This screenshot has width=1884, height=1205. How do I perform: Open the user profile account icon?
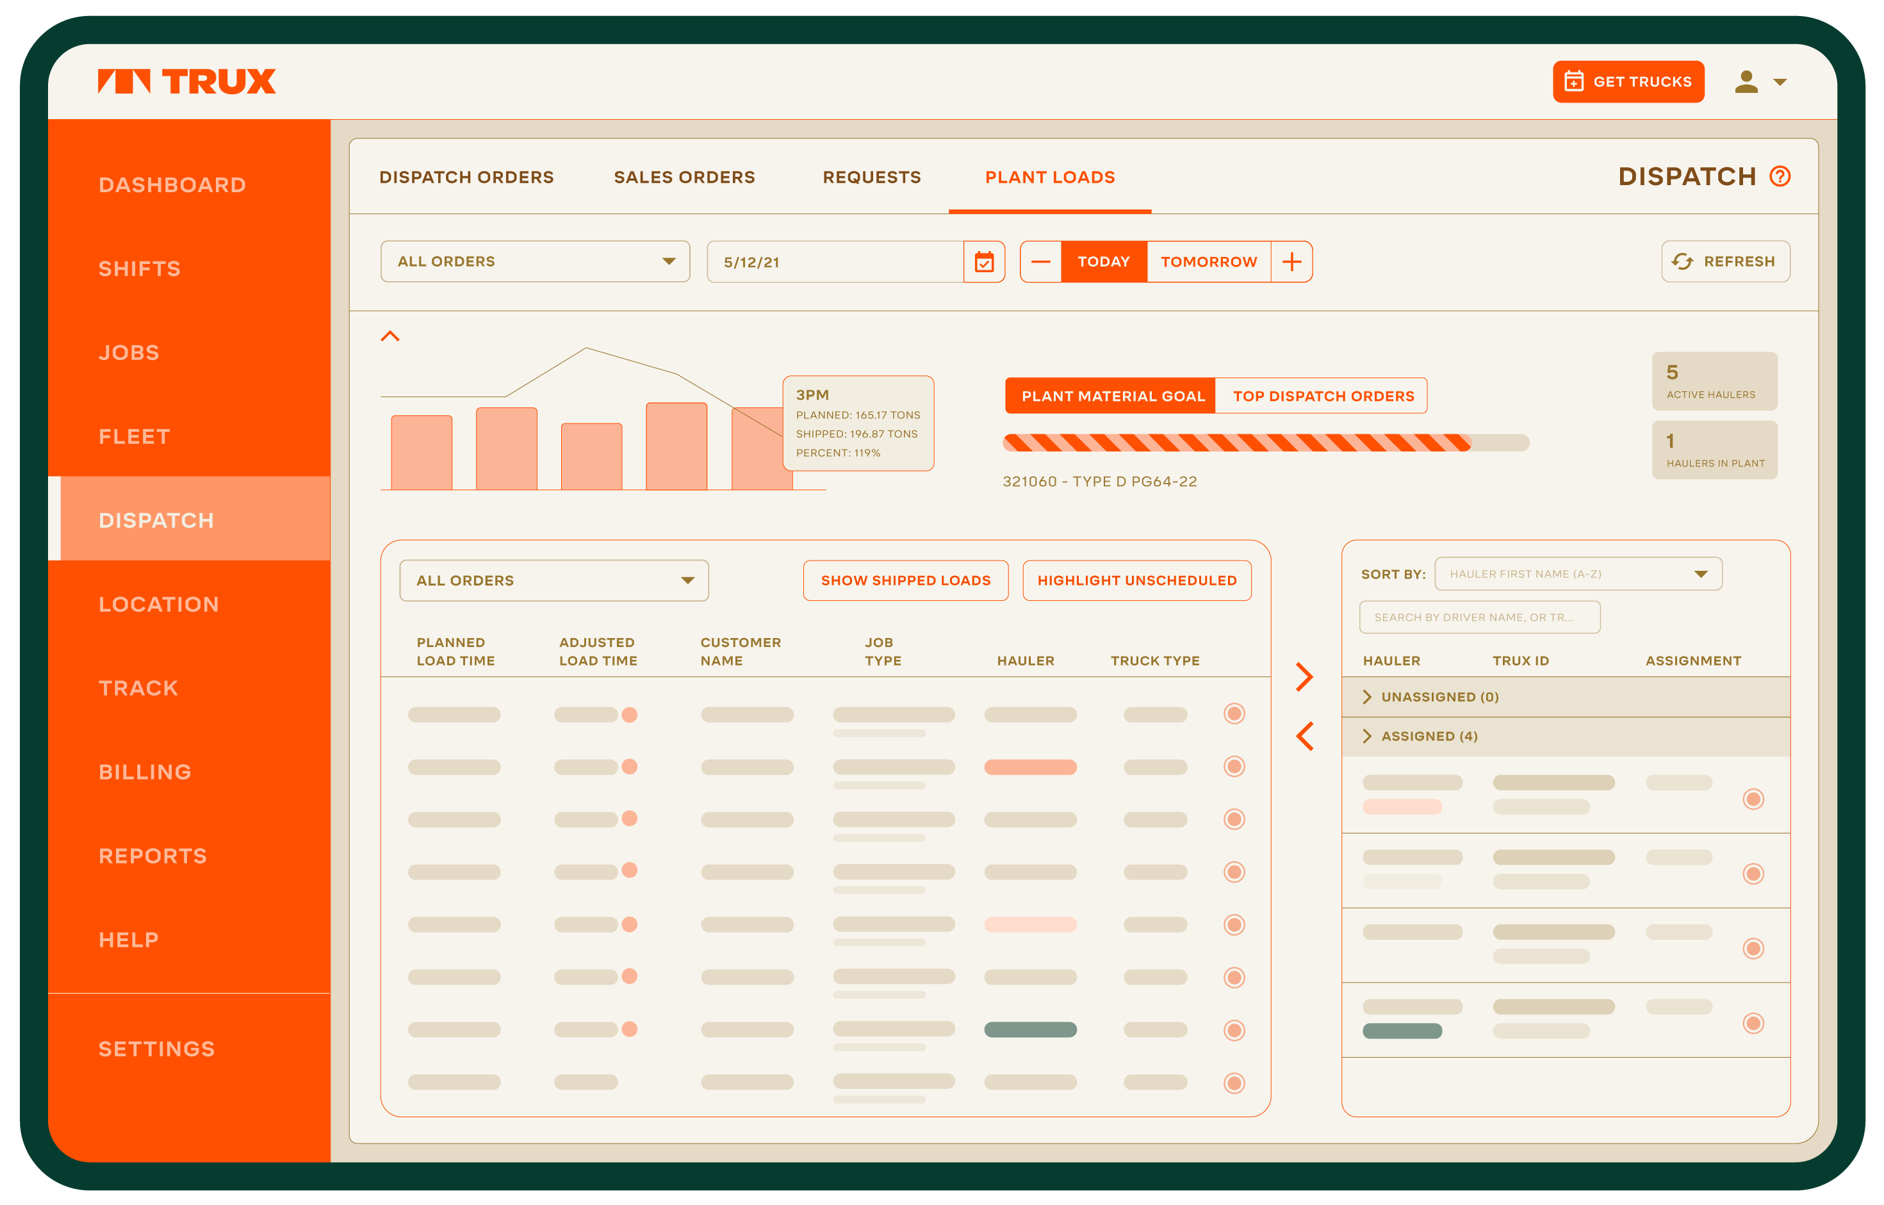tap(1746, 82)
